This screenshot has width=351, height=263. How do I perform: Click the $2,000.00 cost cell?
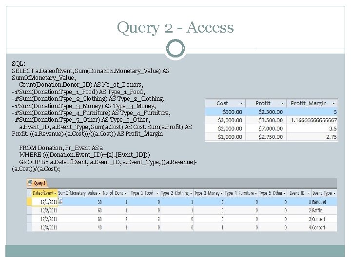(x=225, y=129)
